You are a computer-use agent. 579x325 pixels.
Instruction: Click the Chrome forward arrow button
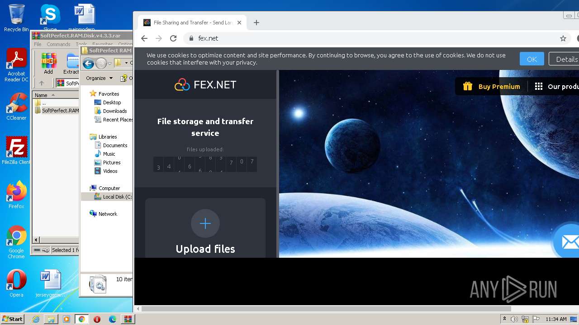point(159,38)
